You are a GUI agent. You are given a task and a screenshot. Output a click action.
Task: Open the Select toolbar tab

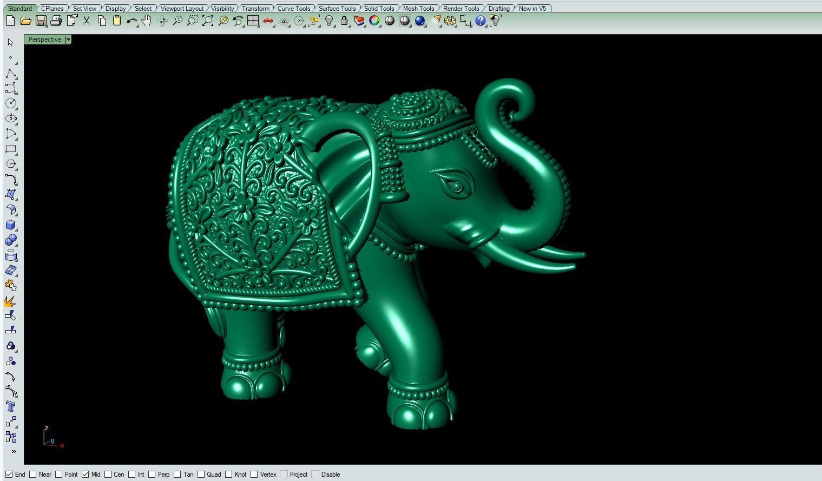point(143,9)
